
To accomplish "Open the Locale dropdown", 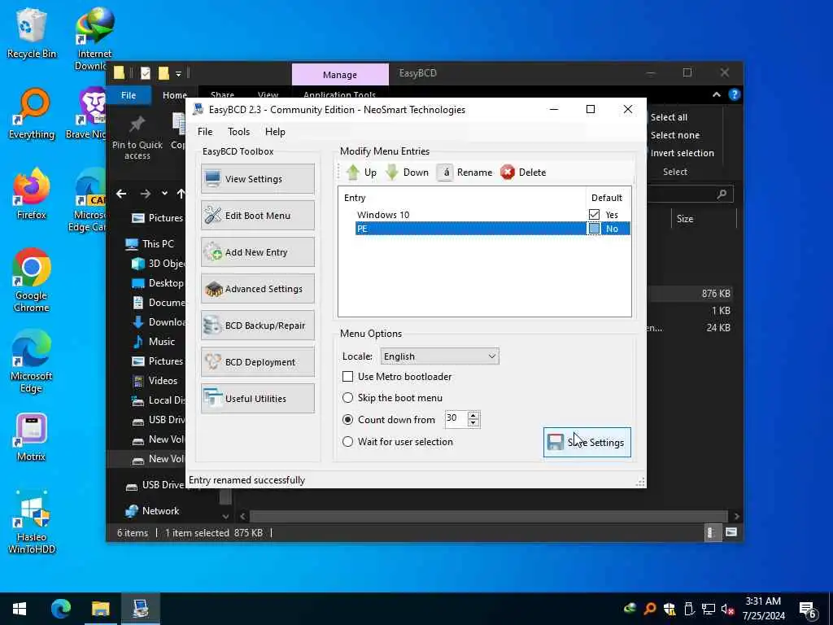I will (x=439, y=356).
